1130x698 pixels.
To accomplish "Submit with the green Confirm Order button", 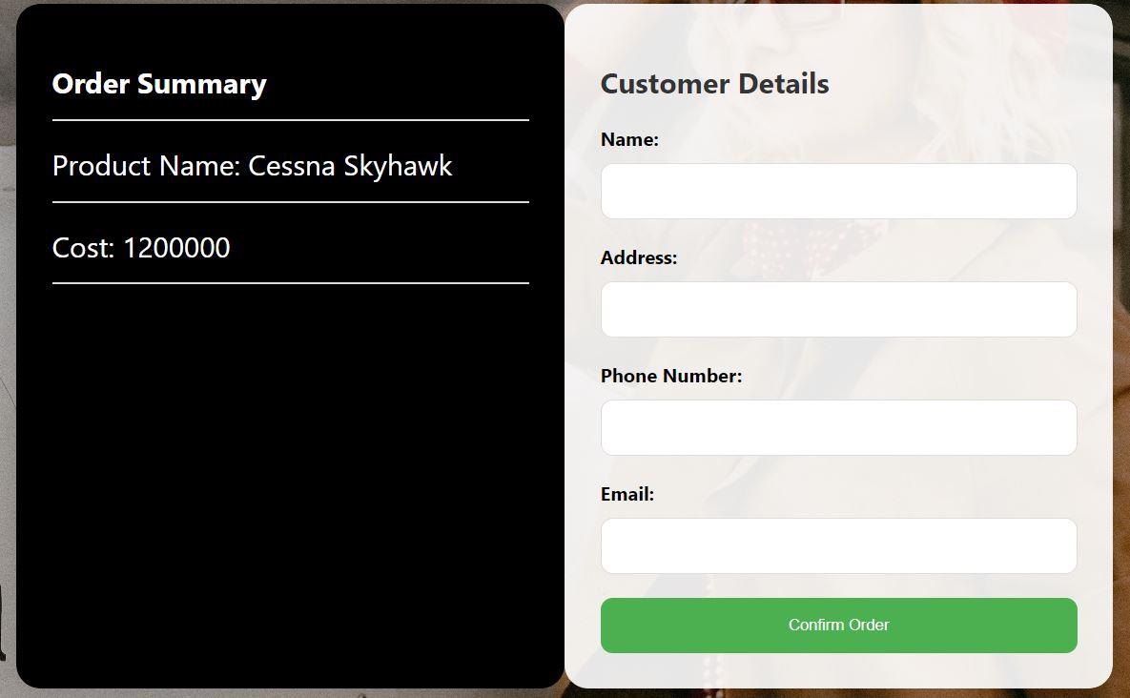I will click(839, 626).
